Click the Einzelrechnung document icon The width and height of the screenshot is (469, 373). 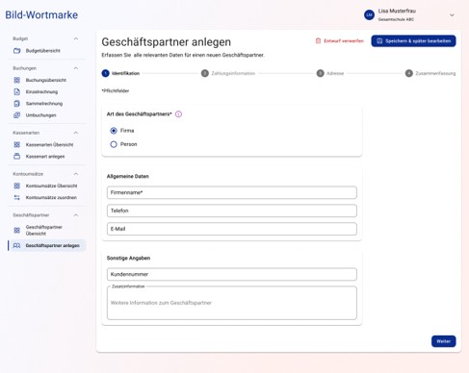[x=17, y=91]
